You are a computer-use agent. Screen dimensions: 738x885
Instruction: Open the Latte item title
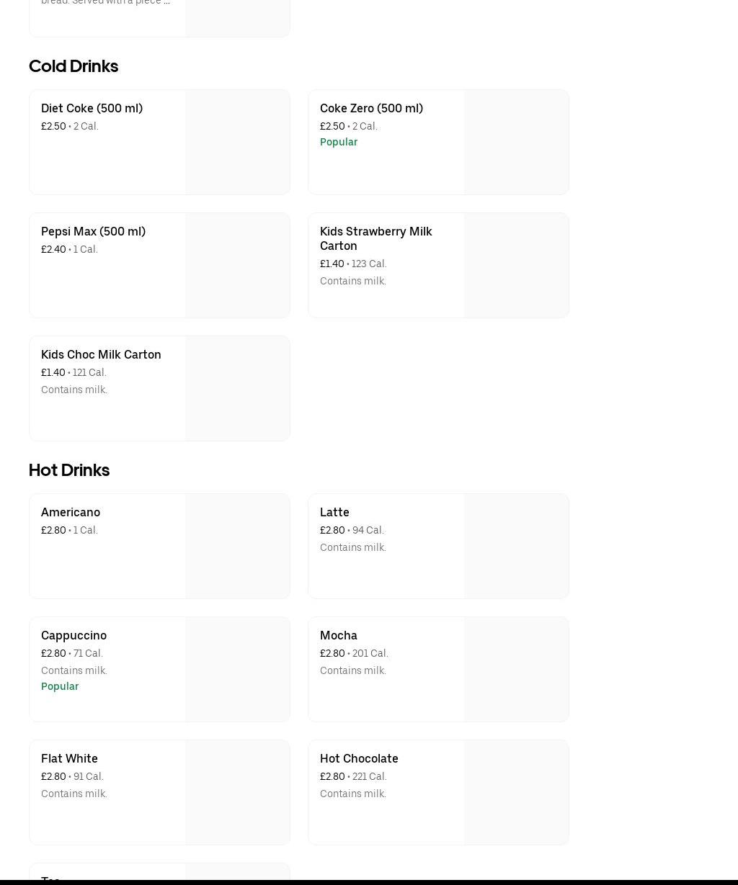334,512
